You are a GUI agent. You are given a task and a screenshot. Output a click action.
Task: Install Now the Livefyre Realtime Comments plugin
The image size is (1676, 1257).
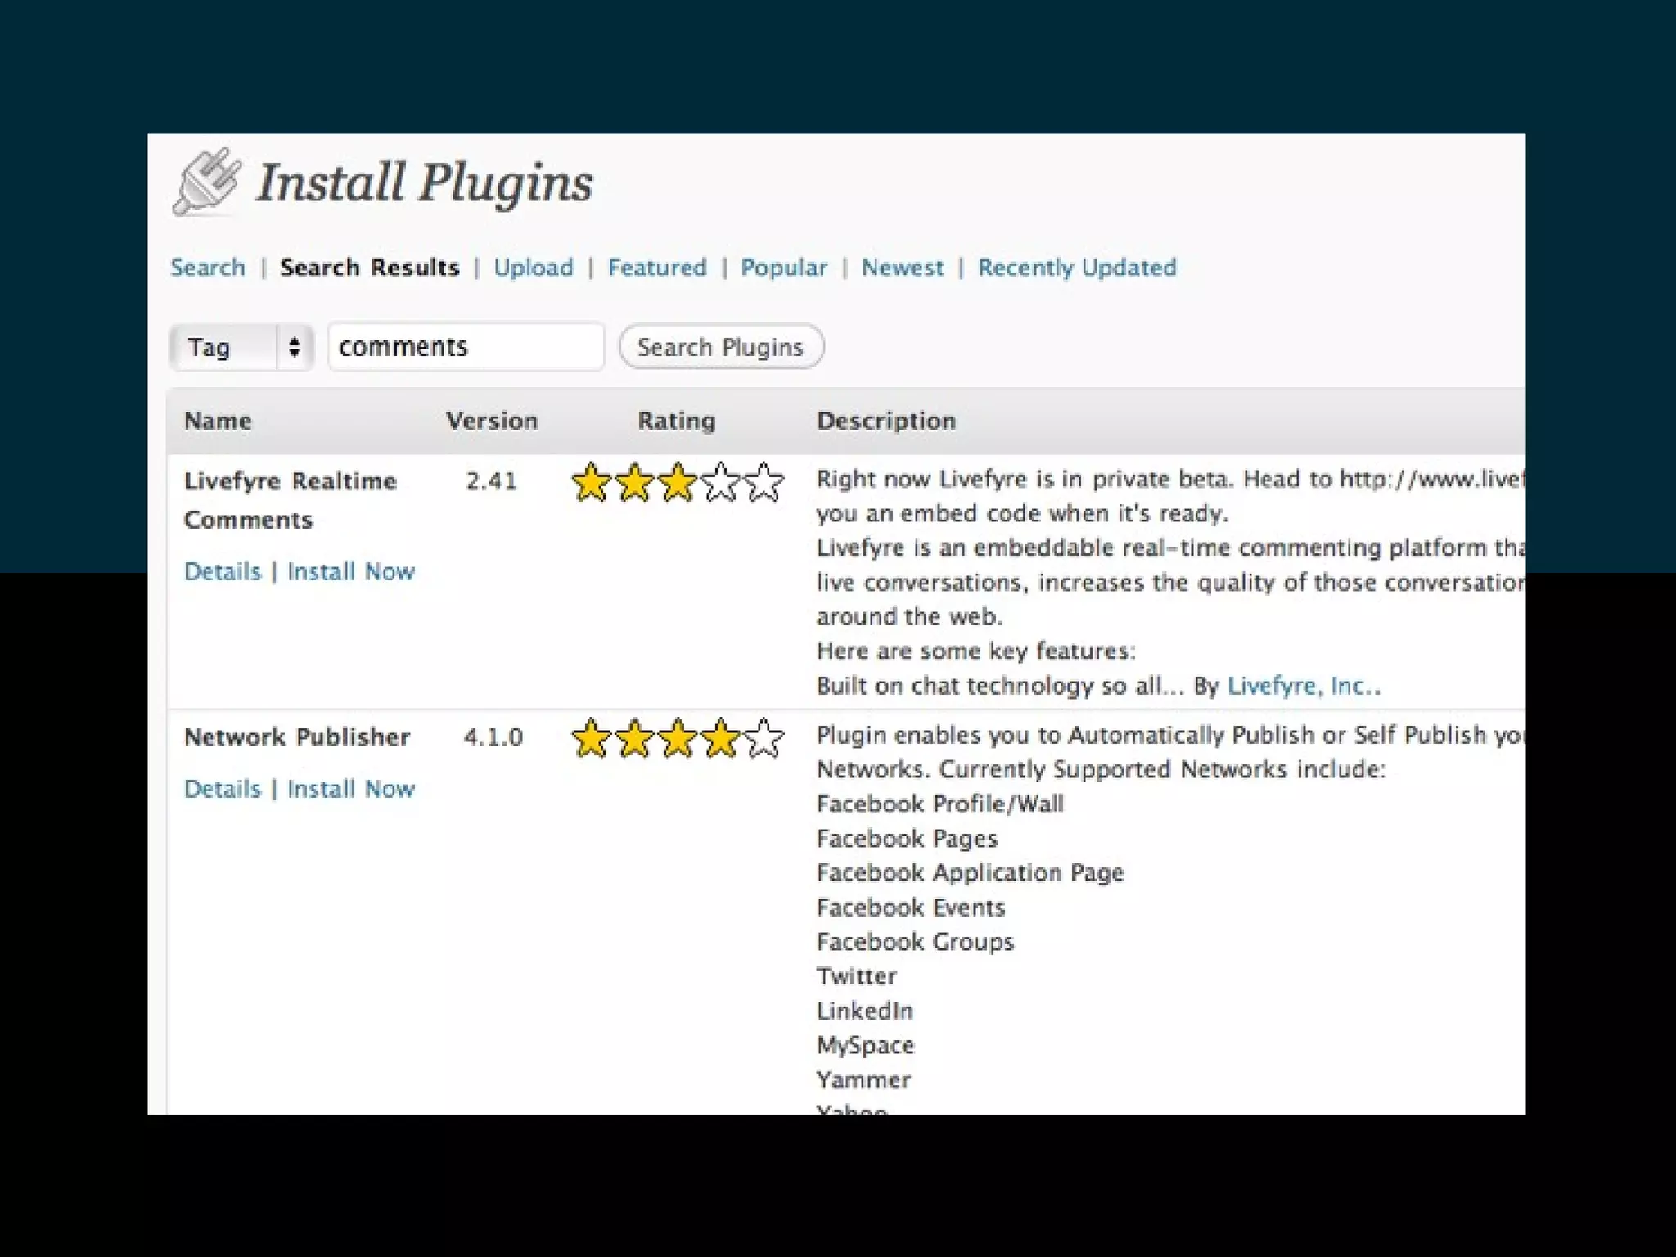coord(350,571)
